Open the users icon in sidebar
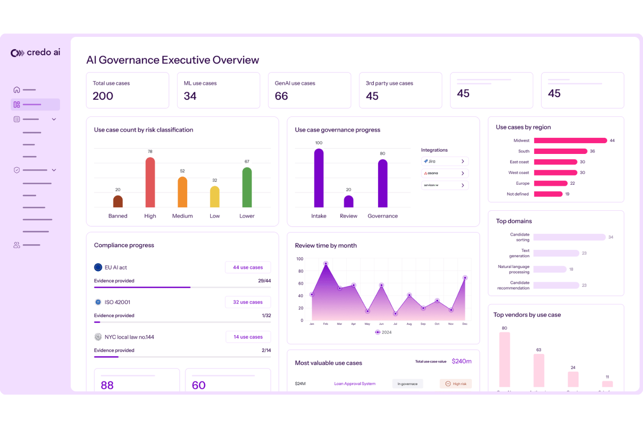643x428 pixels. [17, 245]
